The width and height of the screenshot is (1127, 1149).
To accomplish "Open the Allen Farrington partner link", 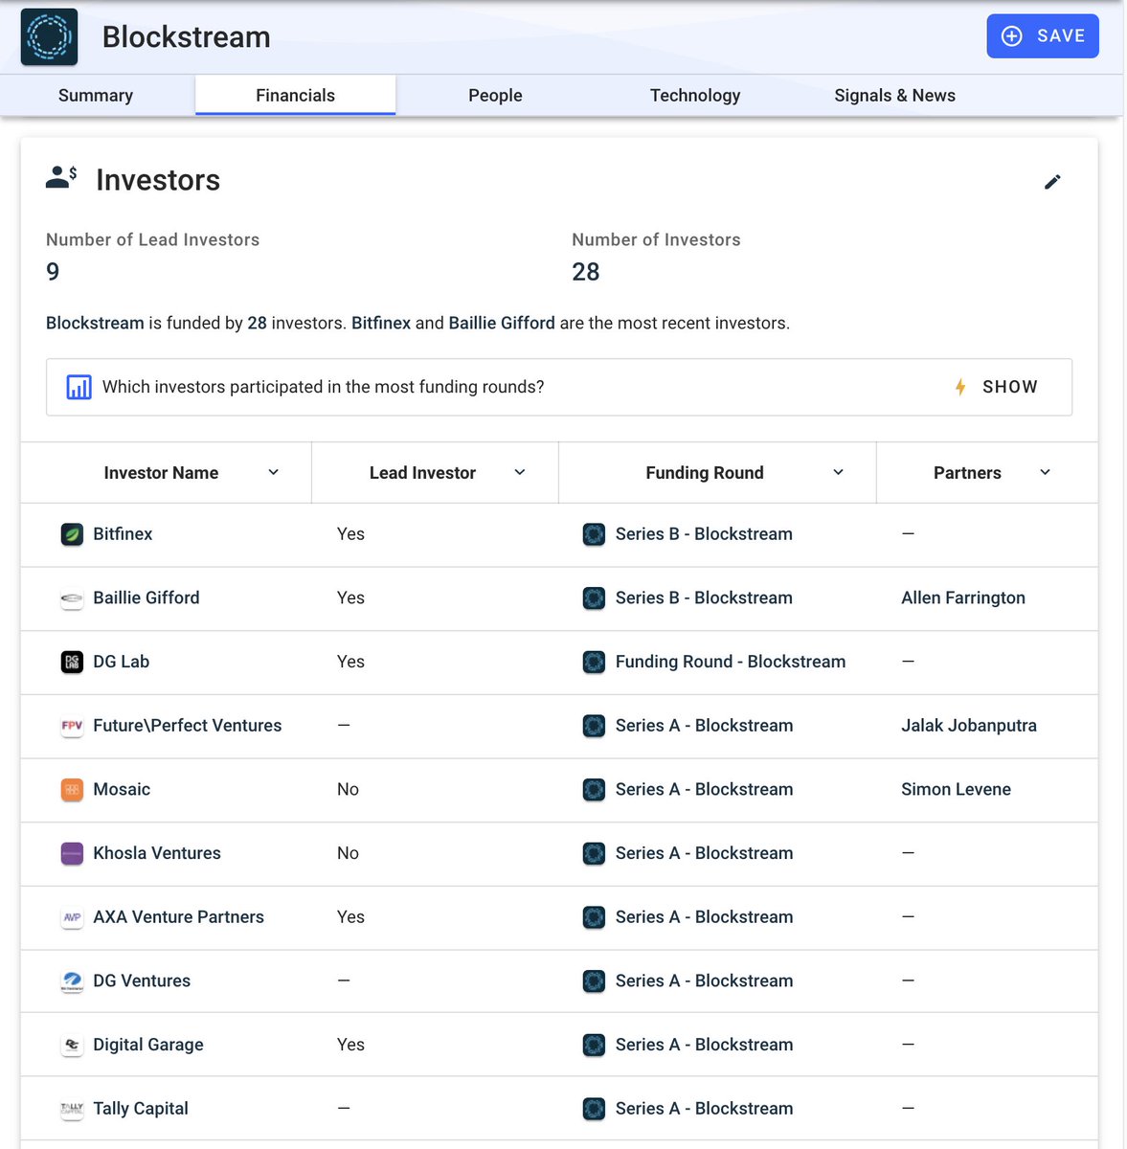I will (x=963, y=598).
